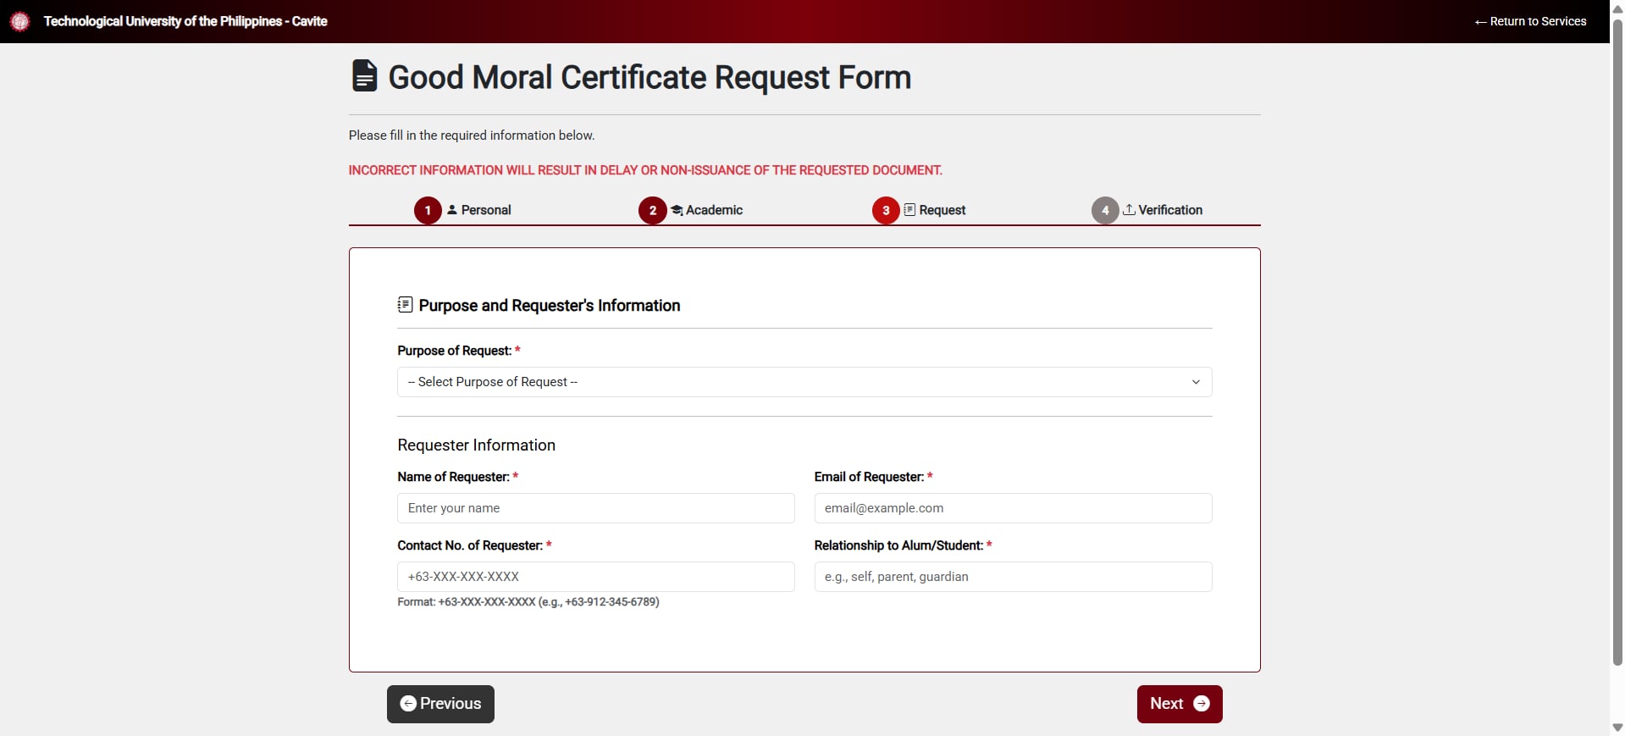Click into Email of Requester field
The image size is (1625, 736).
point(1012,508)
